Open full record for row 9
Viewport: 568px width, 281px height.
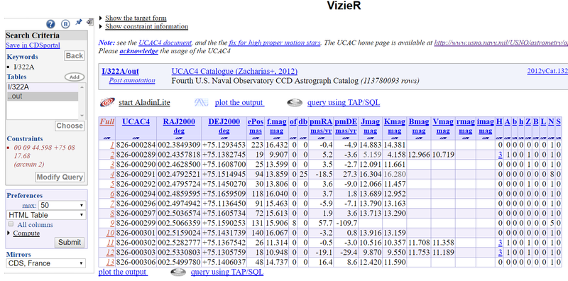pos(112,222)
